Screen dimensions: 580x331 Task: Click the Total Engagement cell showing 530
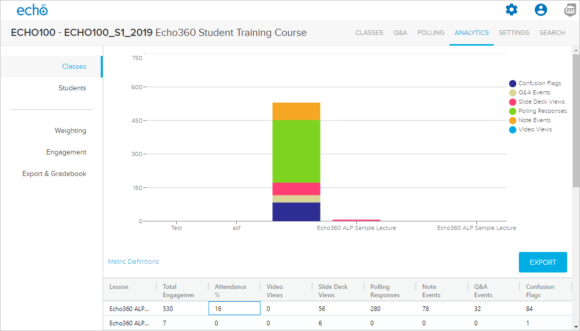tap(182, 308)
